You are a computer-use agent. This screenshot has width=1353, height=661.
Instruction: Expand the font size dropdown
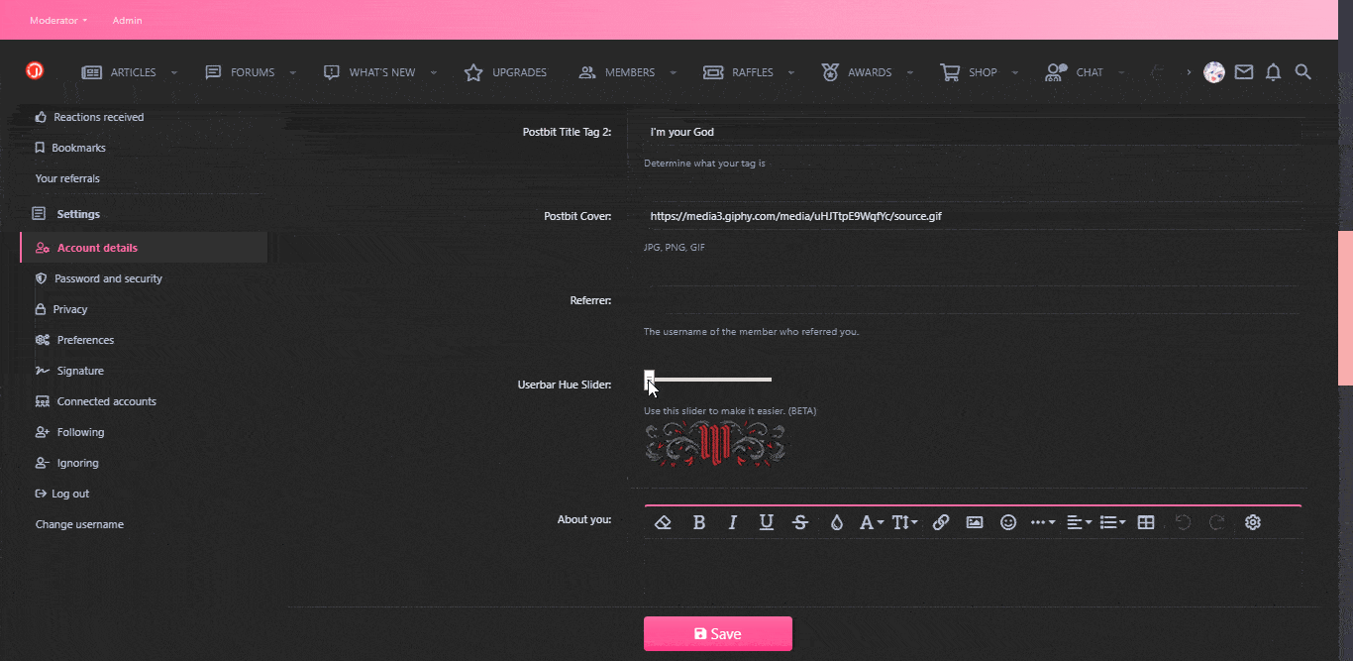coord(904,522)
